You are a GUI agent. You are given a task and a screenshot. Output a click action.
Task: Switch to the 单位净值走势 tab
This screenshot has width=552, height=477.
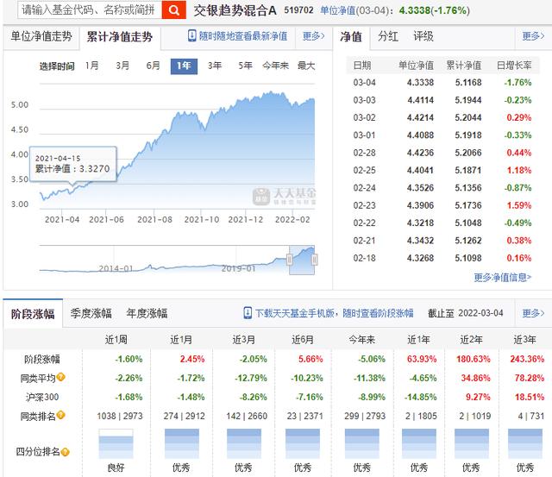(x=41, y=36)
